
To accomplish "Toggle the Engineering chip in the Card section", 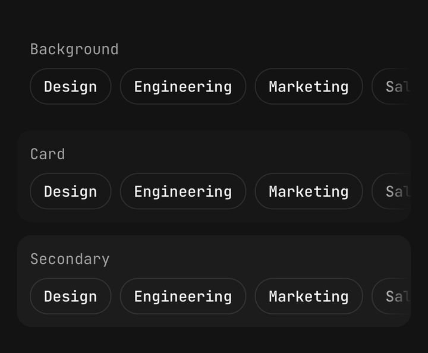I will [x=183, y=191].
